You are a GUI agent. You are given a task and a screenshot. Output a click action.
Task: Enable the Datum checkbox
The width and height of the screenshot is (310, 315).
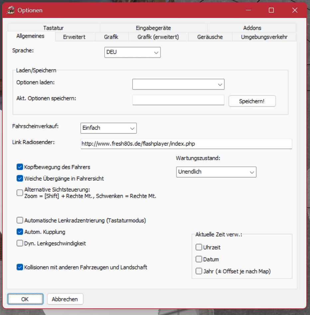pos(199,259)
